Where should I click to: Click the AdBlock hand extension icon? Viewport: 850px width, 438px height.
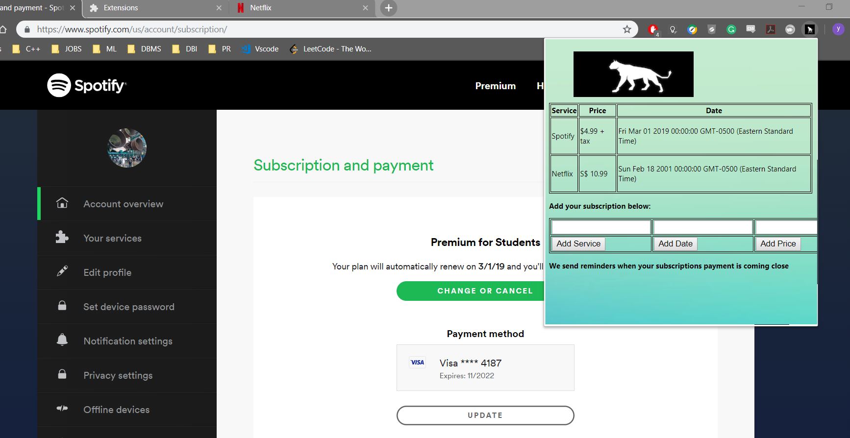point(653,29)
